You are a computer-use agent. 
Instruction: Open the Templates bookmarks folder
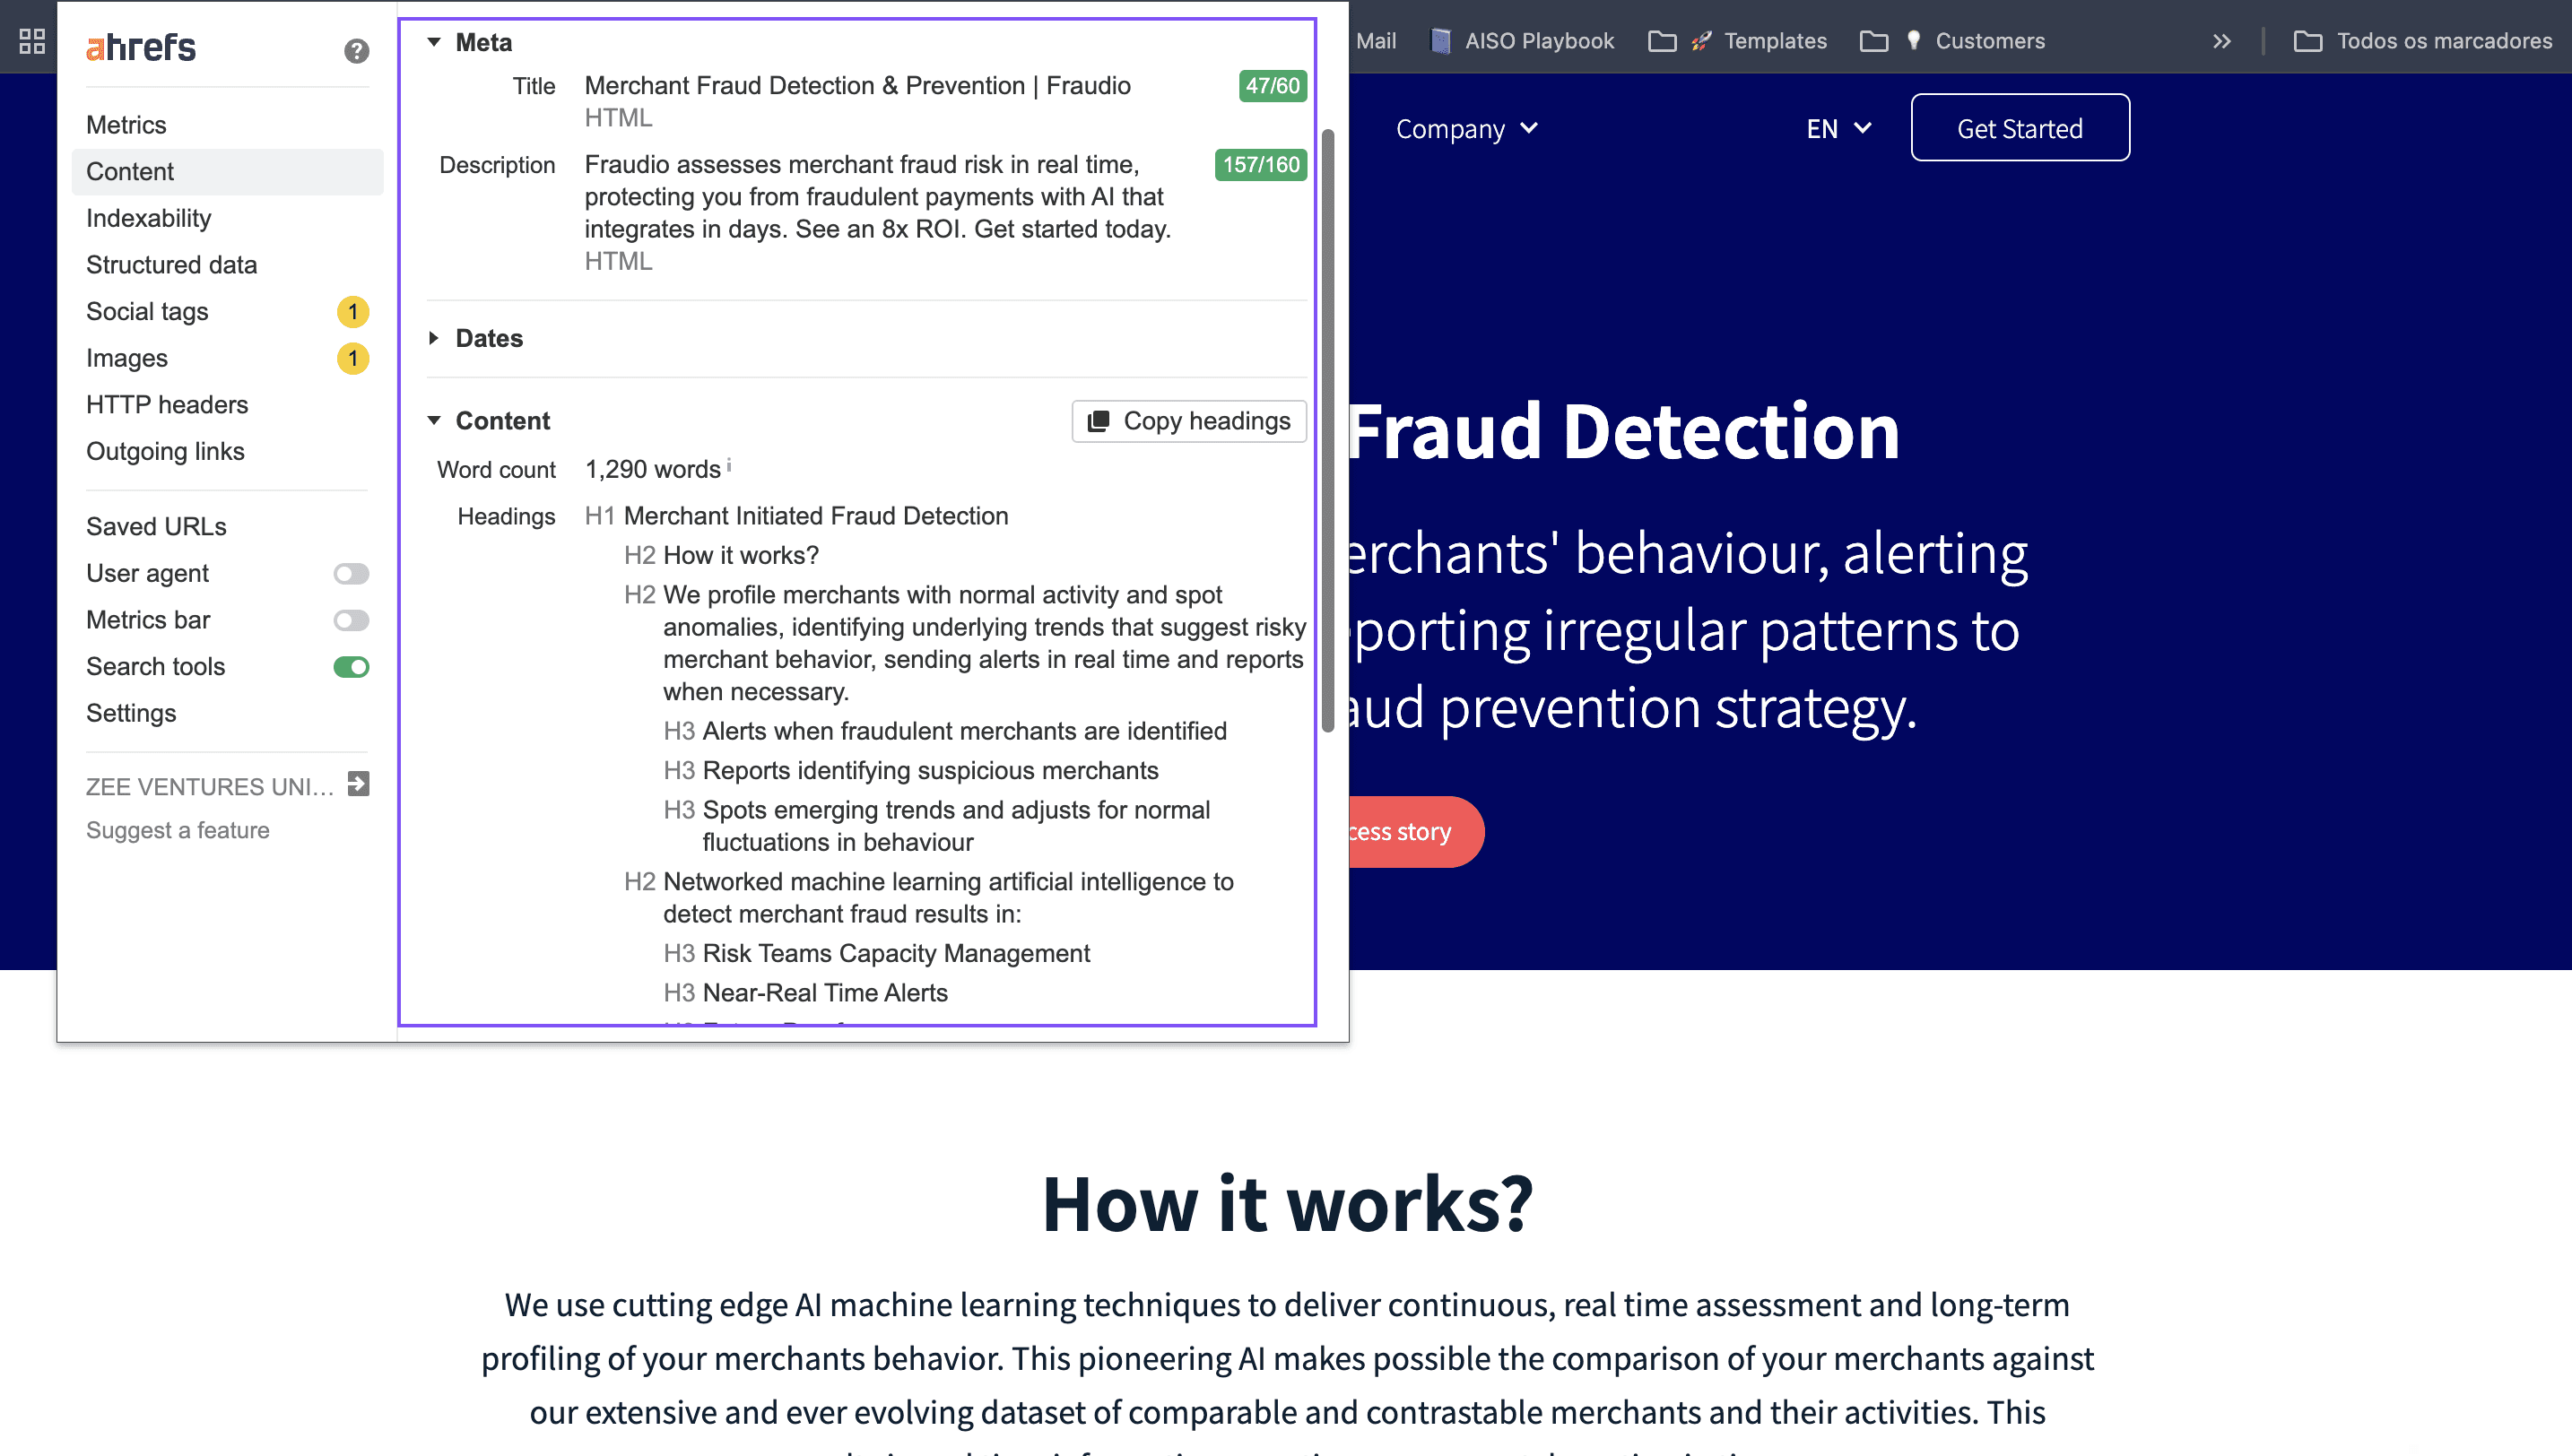coord(1738,41)
